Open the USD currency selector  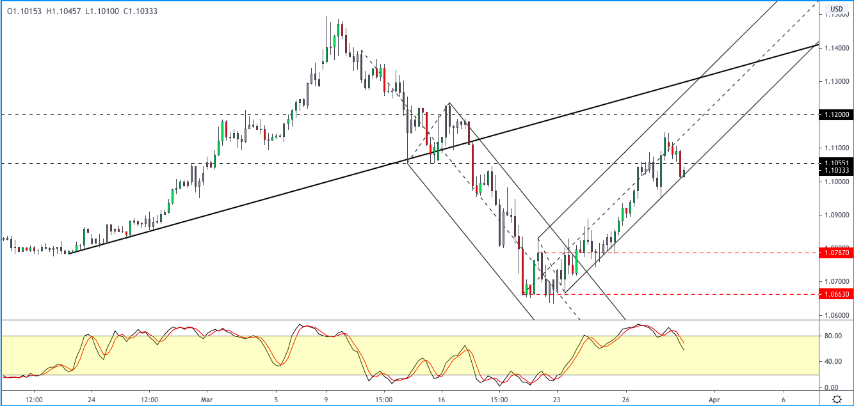click(836, 9)
